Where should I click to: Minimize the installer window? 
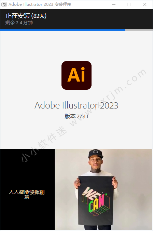tap(114, 4)
